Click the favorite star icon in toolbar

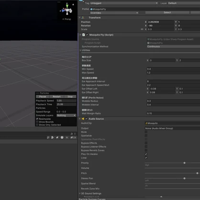67,137
